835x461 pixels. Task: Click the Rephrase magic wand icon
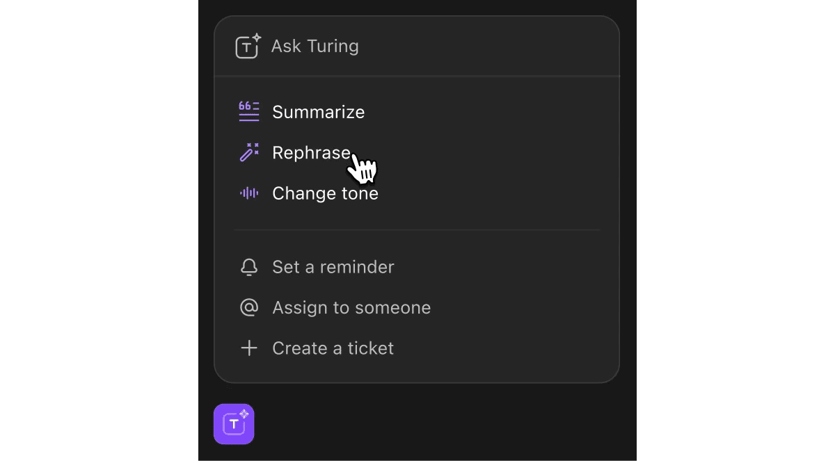(249, 152)
